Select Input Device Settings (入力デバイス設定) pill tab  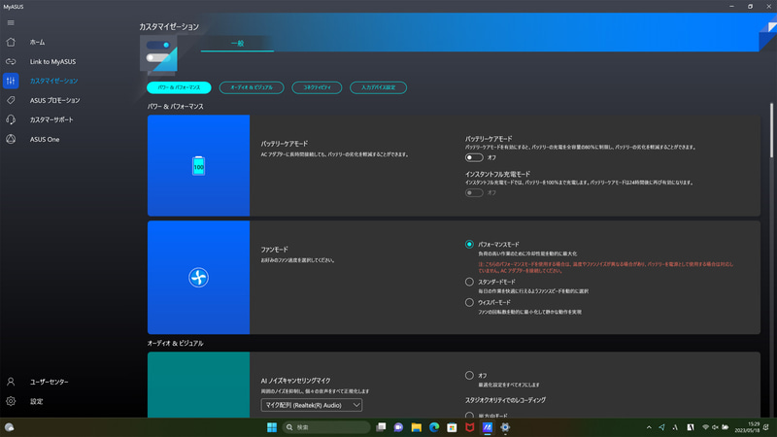click(378, 87)
